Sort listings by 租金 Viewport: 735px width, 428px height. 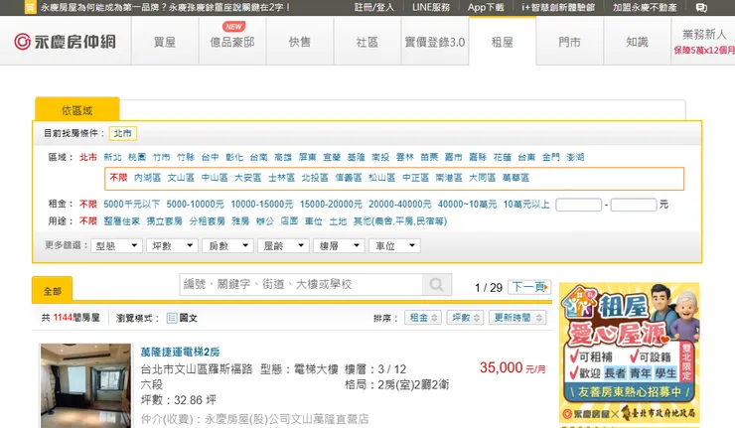click(x=423, y=318)
